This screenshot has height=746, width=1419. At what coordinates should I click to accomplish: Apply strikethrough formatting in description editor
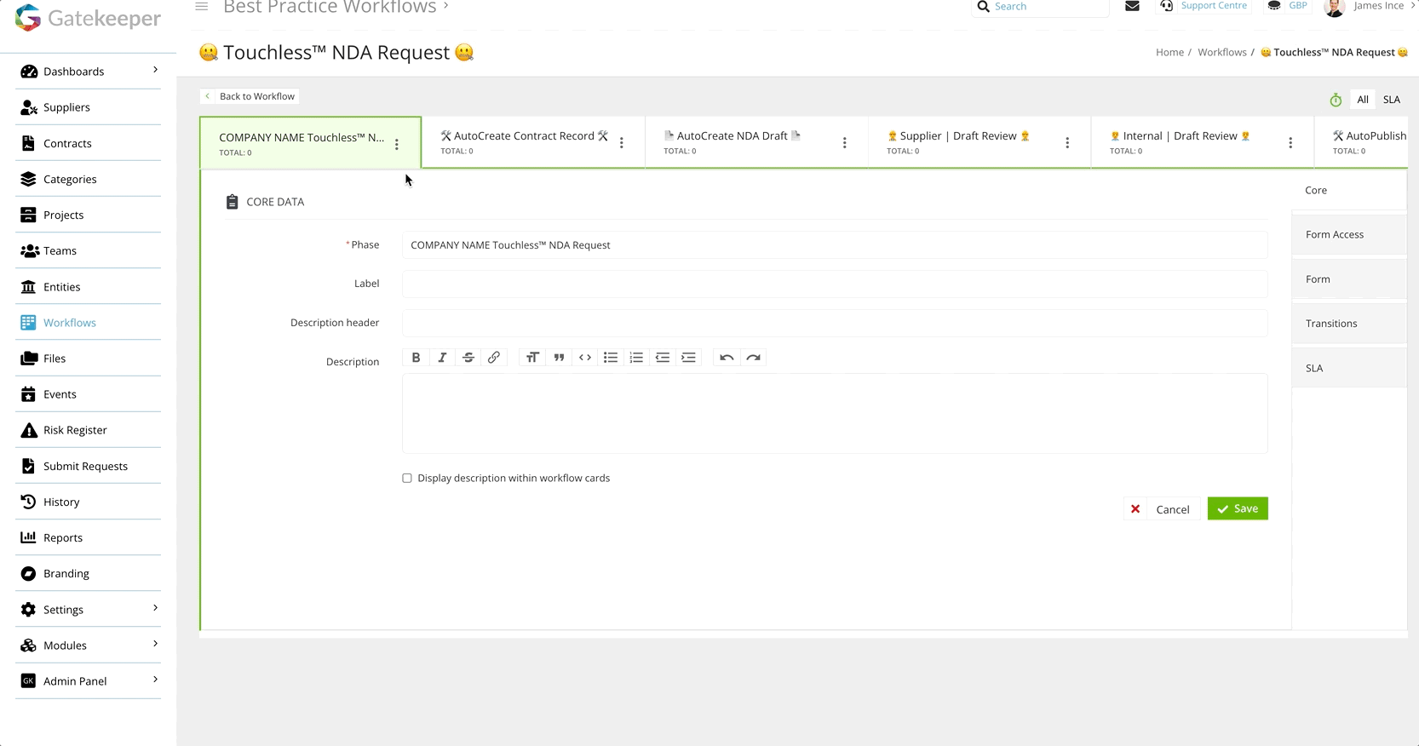point(468,358)
